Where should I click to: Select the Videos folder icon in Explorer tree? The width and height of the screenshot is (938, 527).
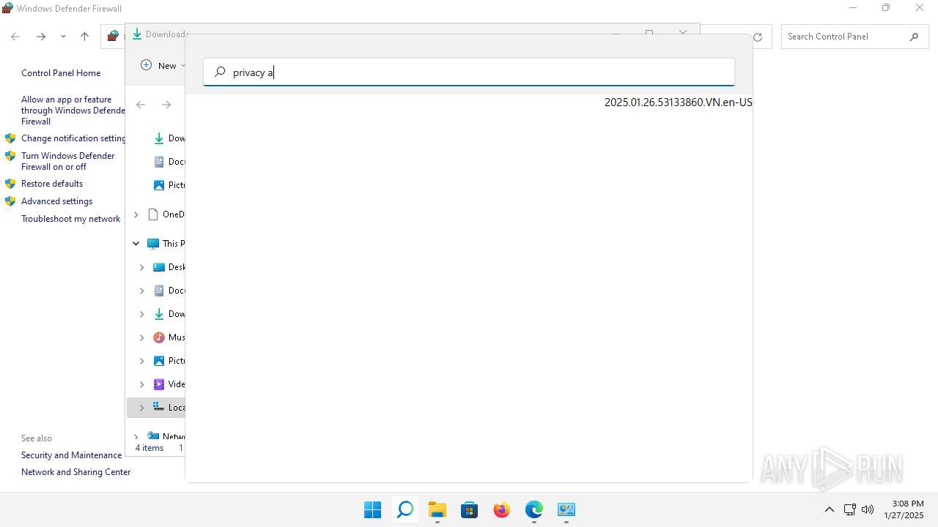[x=159, y=384]
